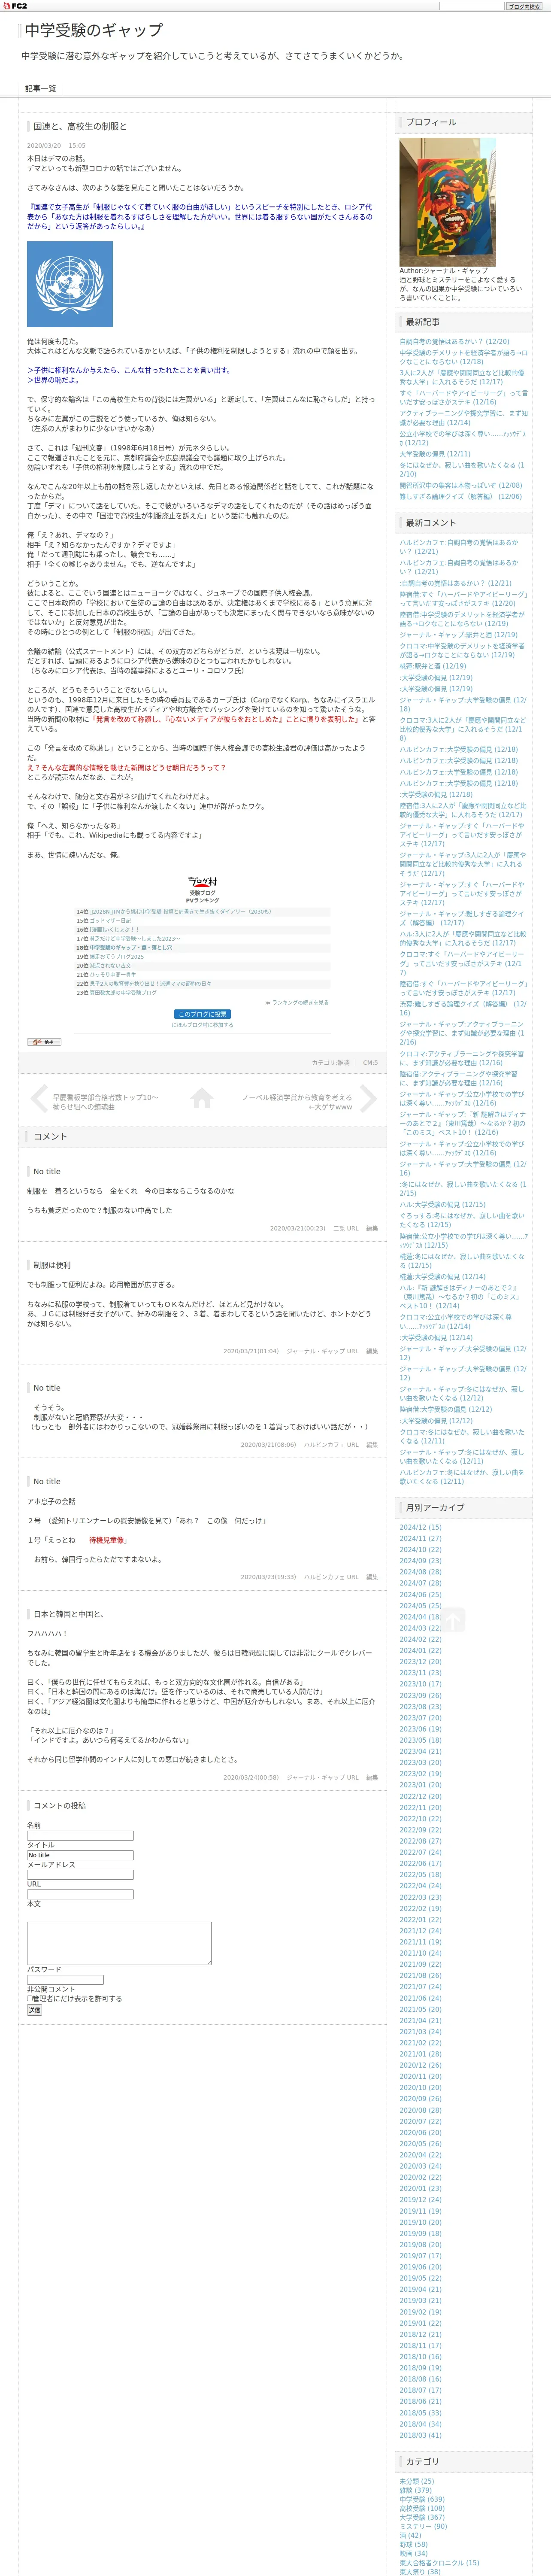Open archive 2024/11 (27)
The width and height of the screenshot is (551, 2576).
click(x=420, y=1539)
